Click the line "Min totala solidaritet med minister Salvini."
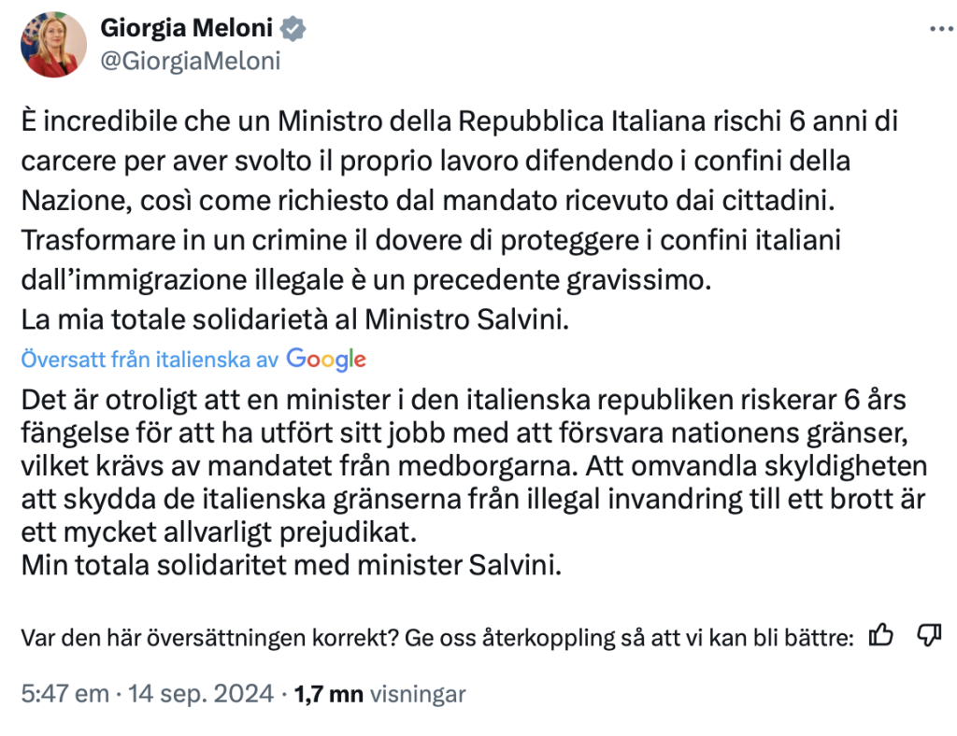This screenshot has height=736, width=957. [291, 565]
